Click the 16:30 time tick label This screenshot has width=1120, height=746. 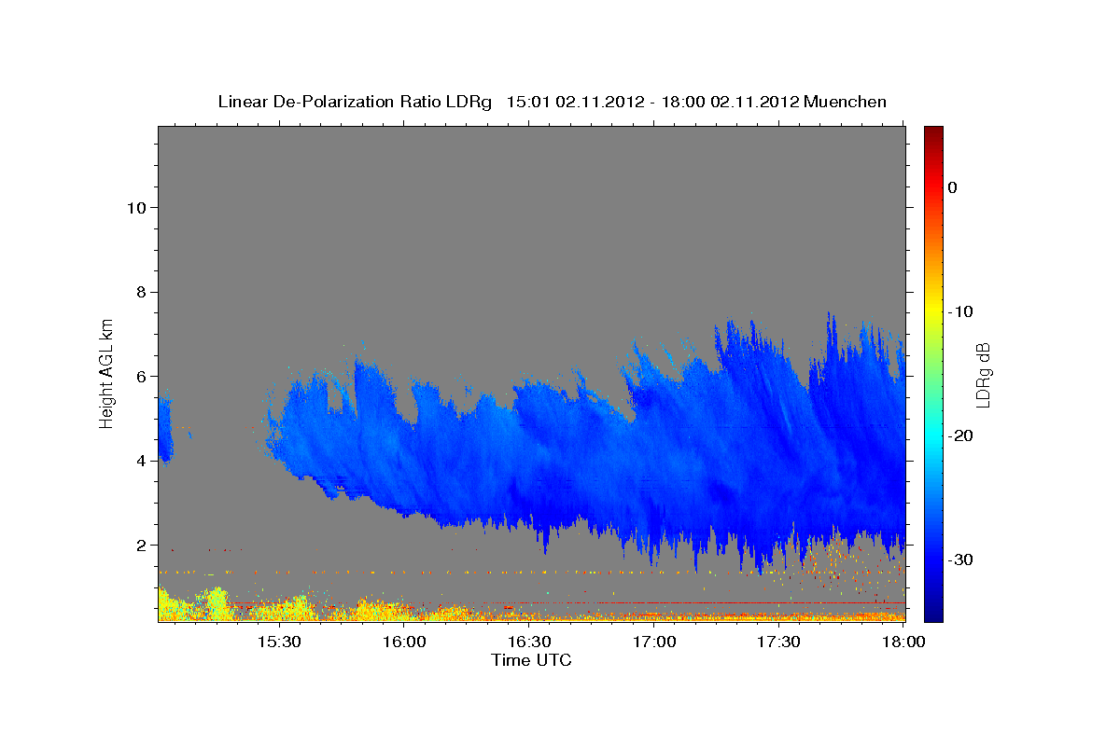(529, 642)
